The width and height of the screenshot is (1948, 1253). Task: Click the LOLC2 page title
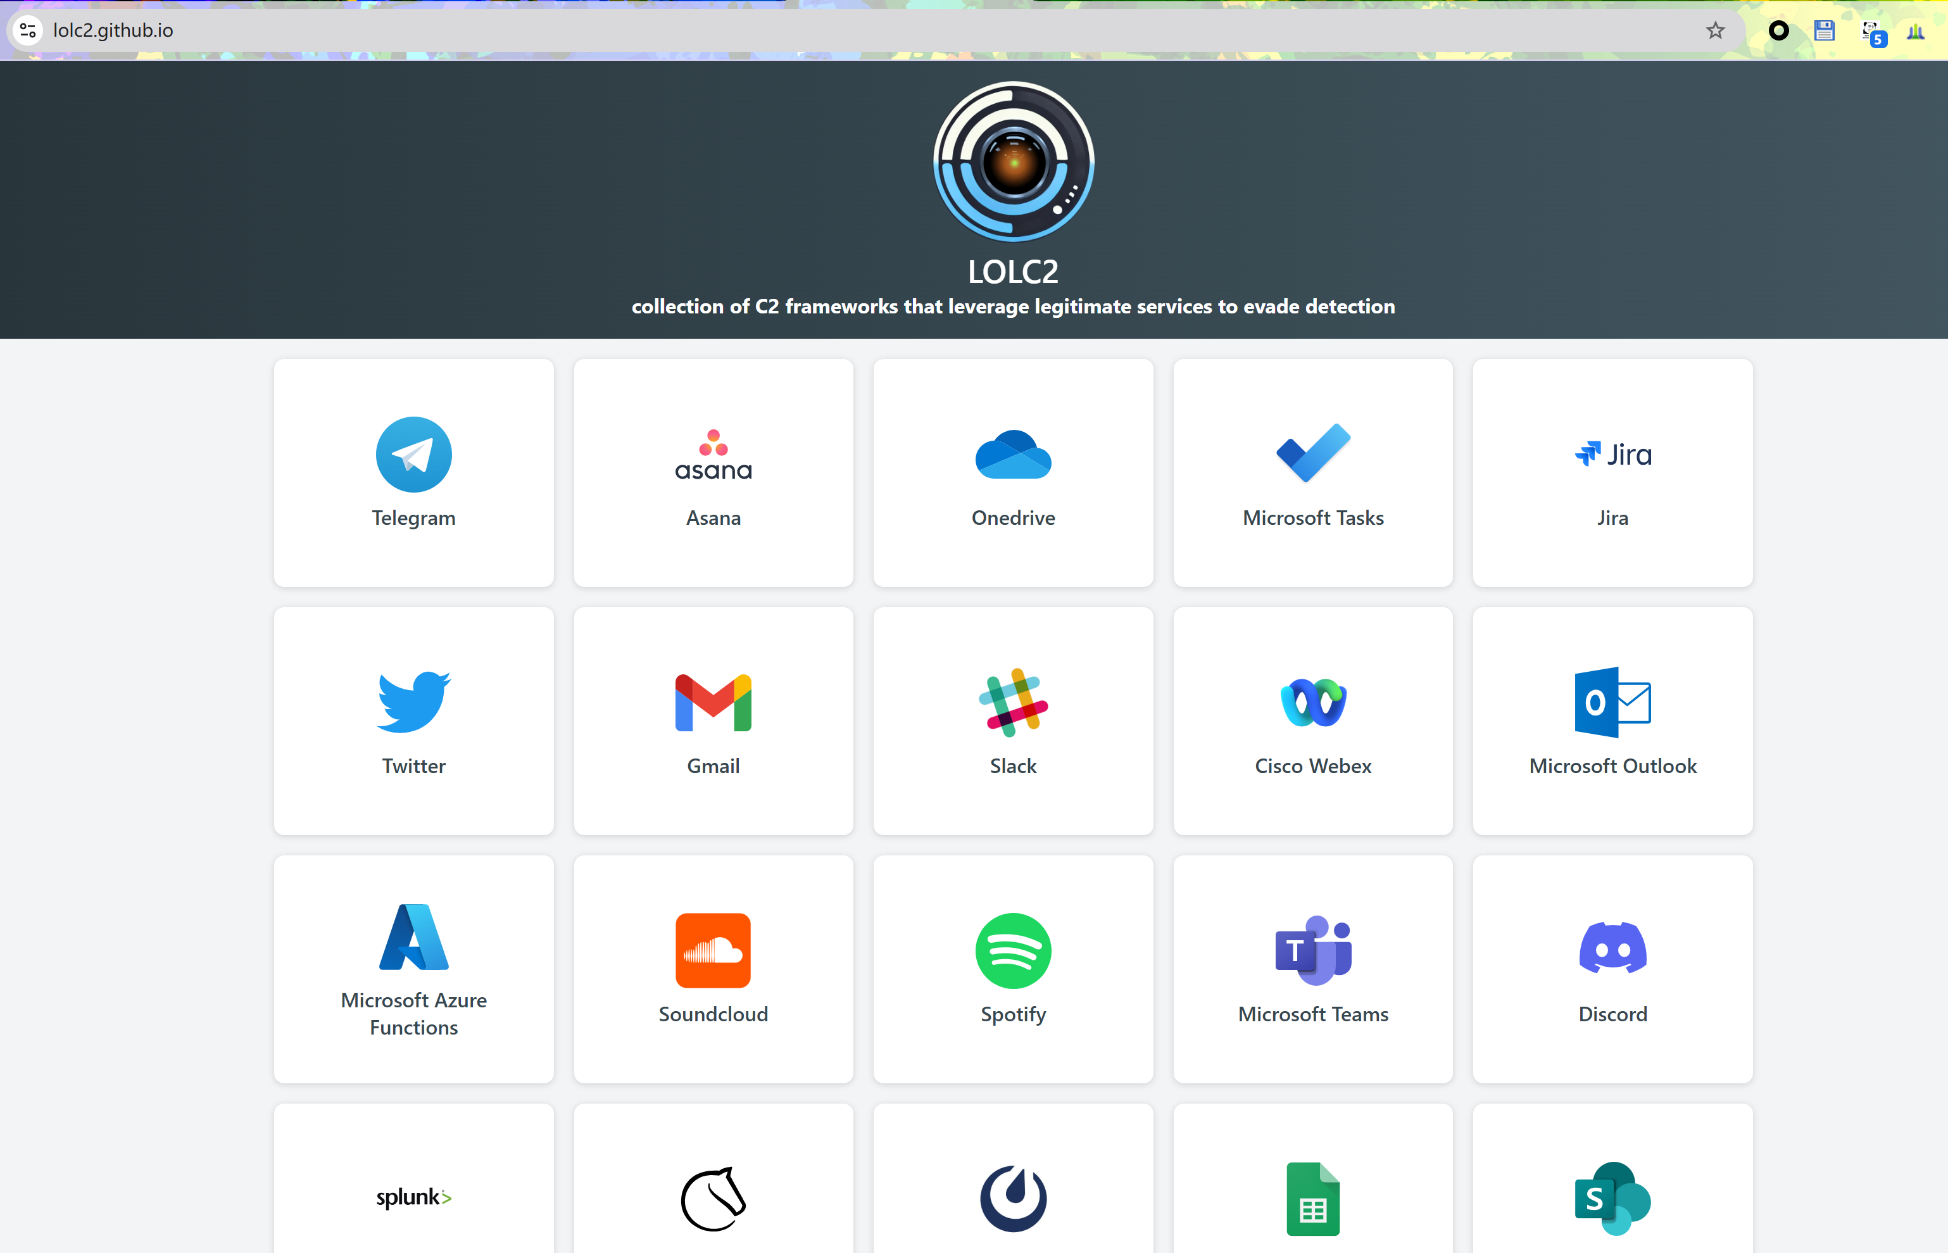pos(1013,272)
